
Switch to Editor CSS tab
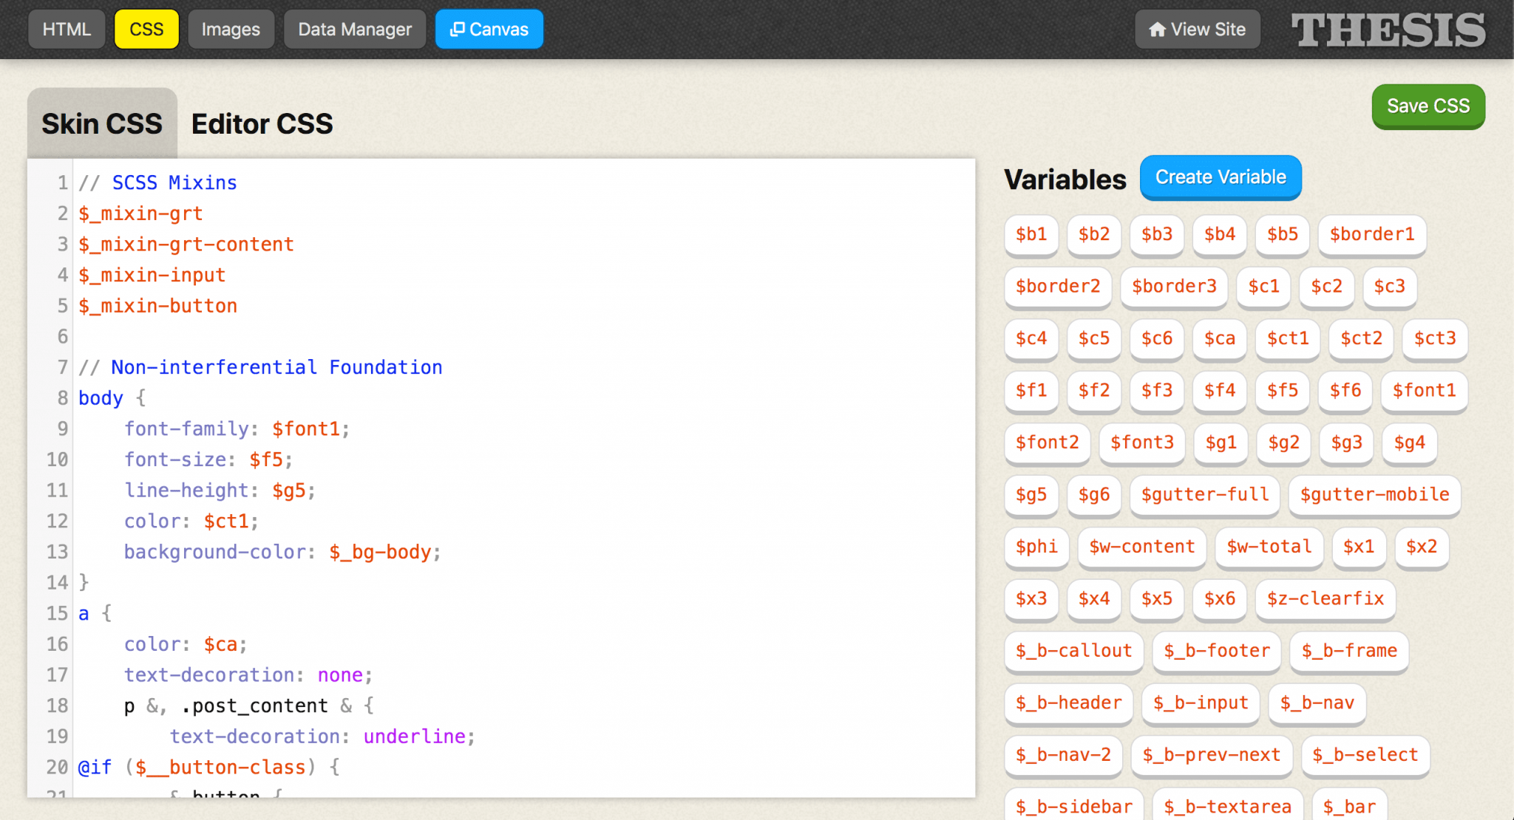pos(262,124)
